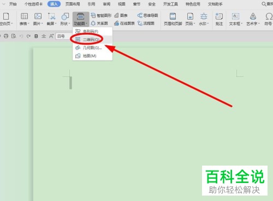Click the print icon in quick toolbar
This screenshot has width=273, height=201.
coord(6,36)
